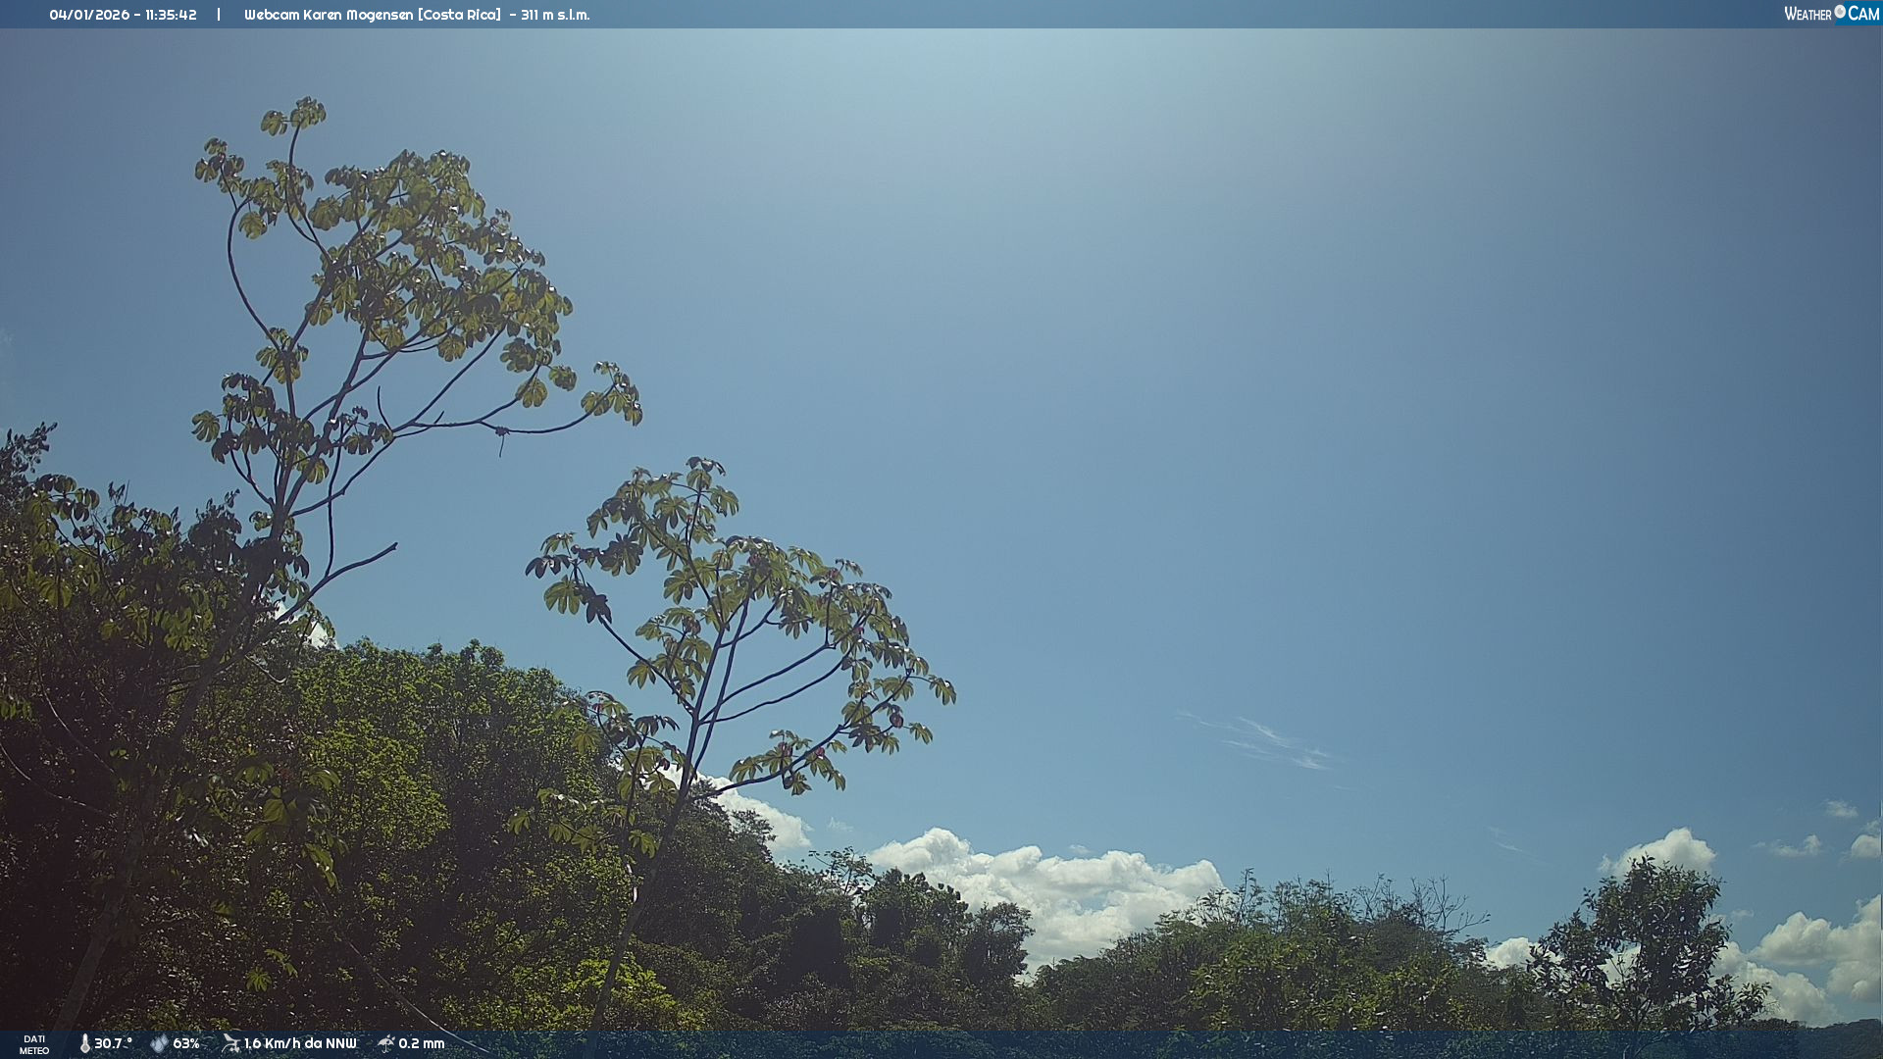This screenshot has height=1059, width=1883.
Task: Click the date 04/01/2026 in header
Action: (x=89, y=15)
